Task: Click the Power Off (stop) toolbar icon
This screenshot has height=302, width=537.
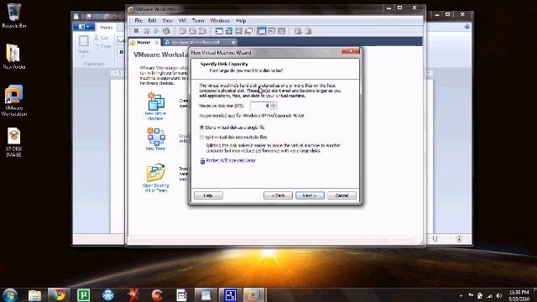Action: (136, 31)
